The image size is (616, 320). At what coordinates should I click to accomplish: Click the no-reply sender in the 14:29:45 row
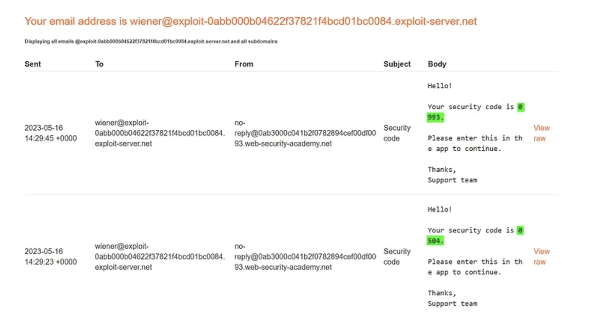(305, 133)
